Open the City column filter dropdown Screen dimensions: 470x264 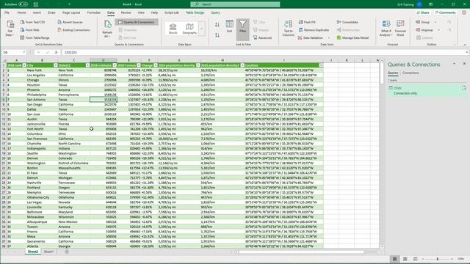[x=56, y=65]
